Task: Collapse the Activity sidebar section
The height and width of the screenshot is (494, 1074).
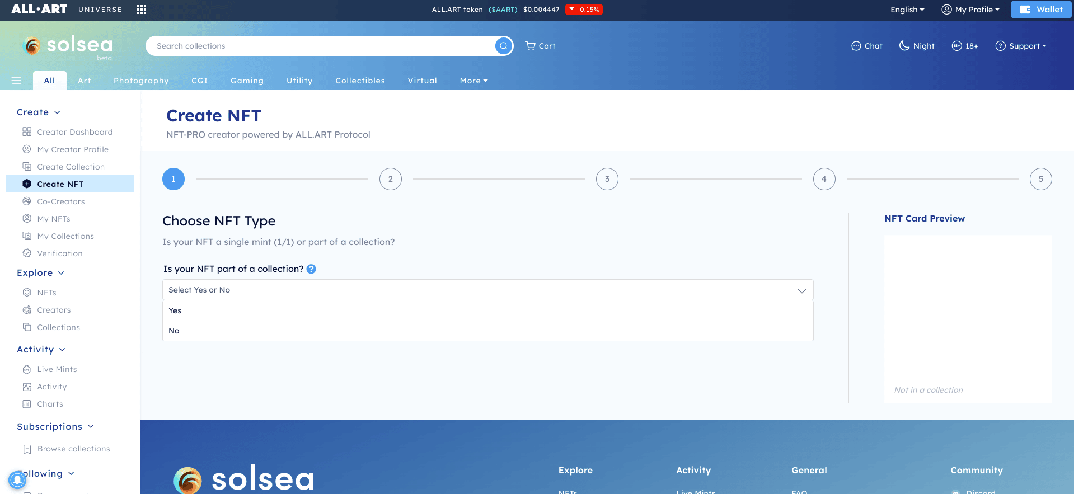Action: (41, 350)
